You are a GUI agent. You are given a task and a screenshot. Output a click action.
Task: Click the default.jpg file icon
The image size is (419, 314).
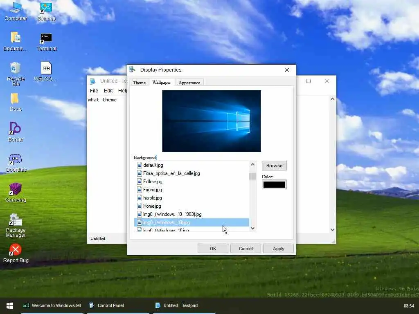point(139,165)
